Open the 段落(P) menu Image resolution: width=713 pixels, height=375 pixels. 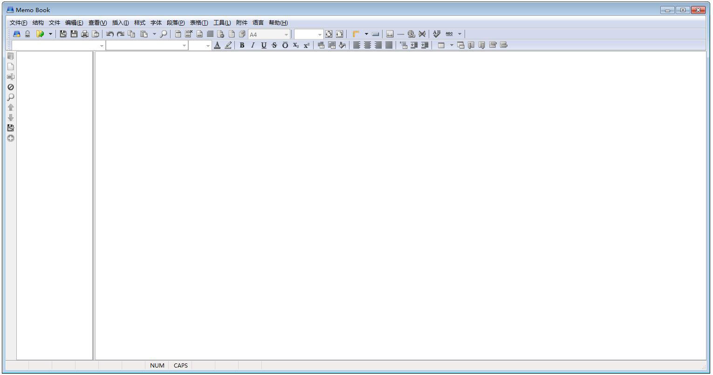coord(176,23)
